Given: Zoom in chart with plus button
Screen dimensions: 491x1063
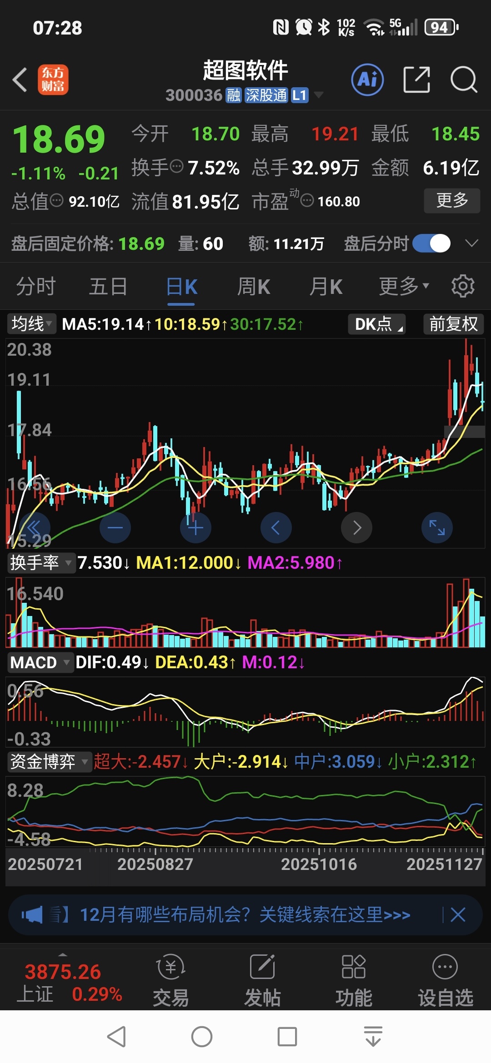Looking at the screenshot, I should (x=195, y=527).
